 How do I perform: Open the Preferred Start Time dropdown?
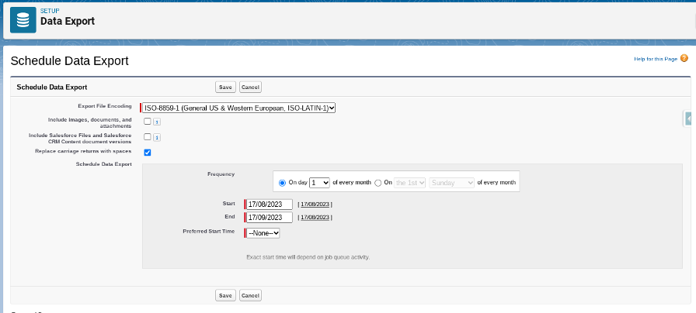(263, 233)
